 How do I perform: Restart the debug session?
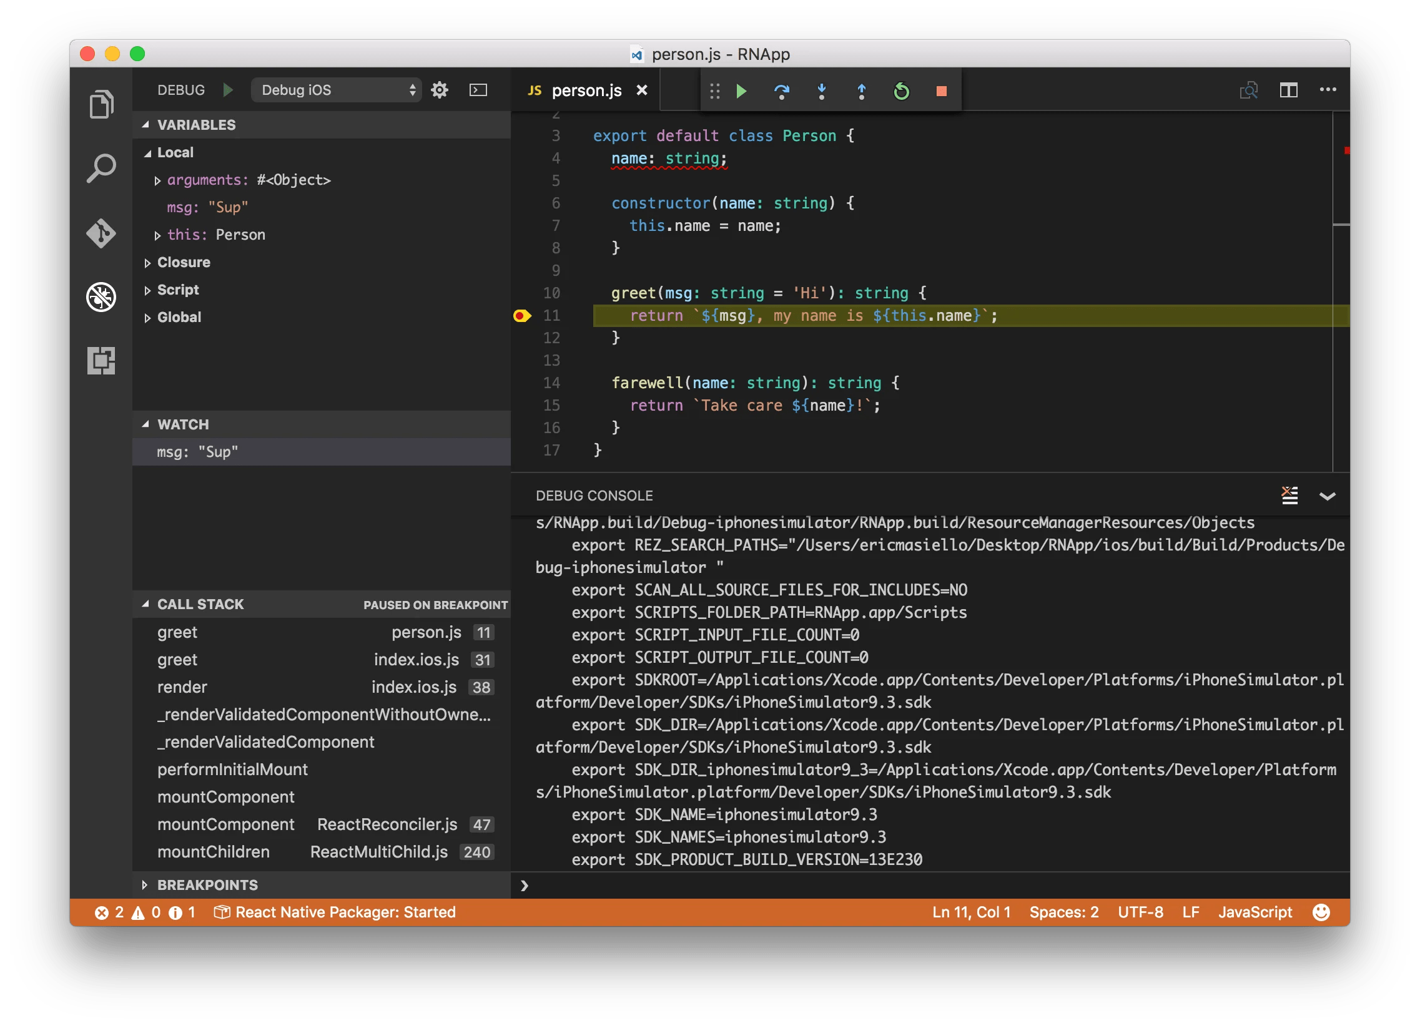(901, 91)
